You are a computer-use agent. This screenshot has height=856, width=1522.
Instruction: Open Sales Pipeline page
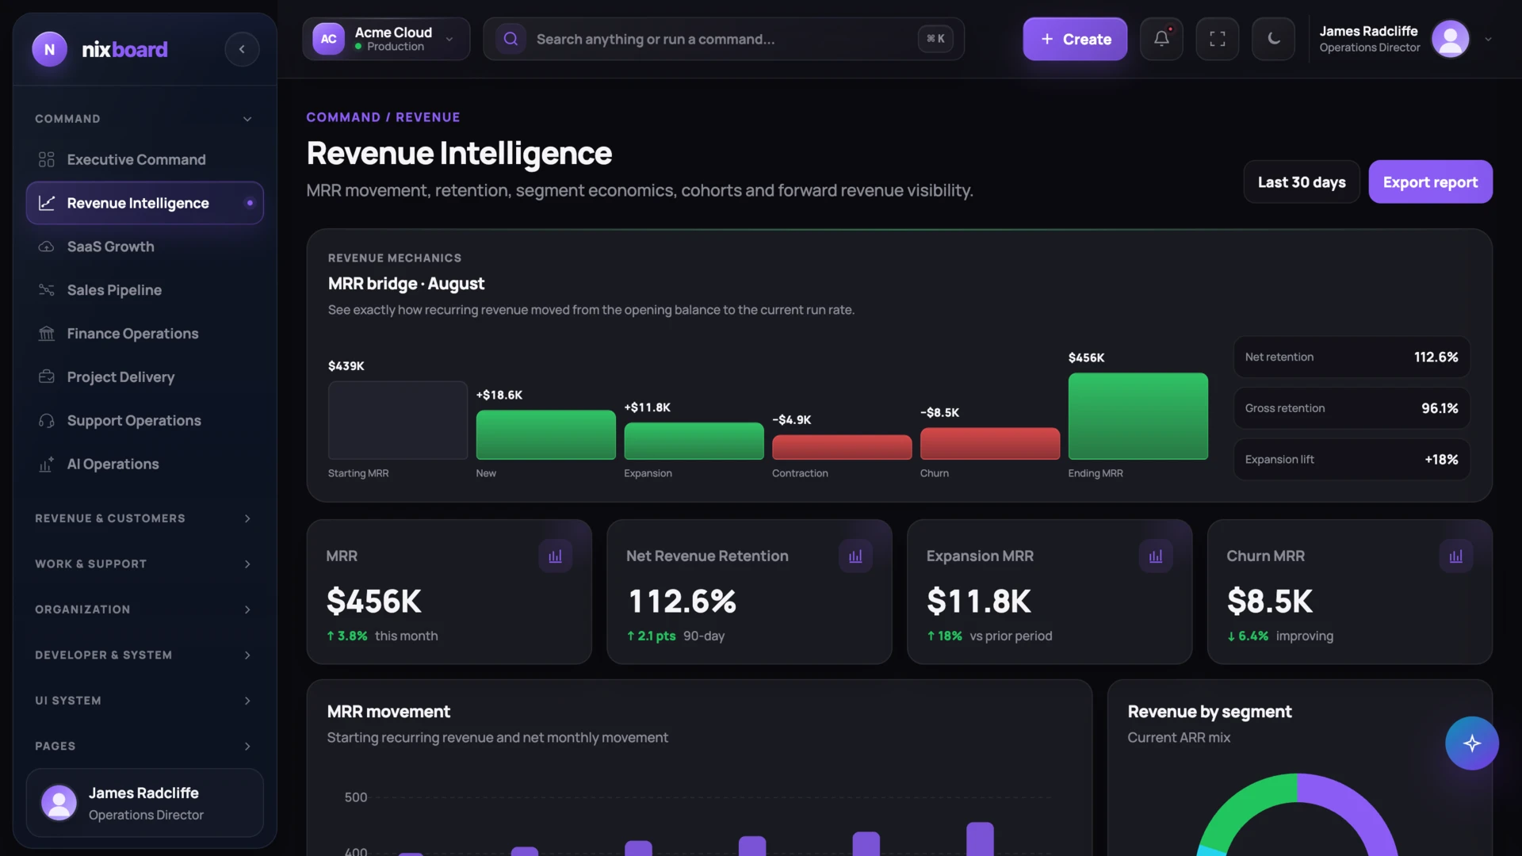pyautogui.click(x=144, y=290)
